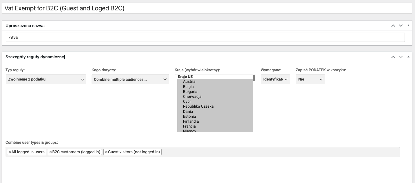Move Szczegóły reguły dynamicznej panel up
The image size is (415, 183).
[393, 57]
